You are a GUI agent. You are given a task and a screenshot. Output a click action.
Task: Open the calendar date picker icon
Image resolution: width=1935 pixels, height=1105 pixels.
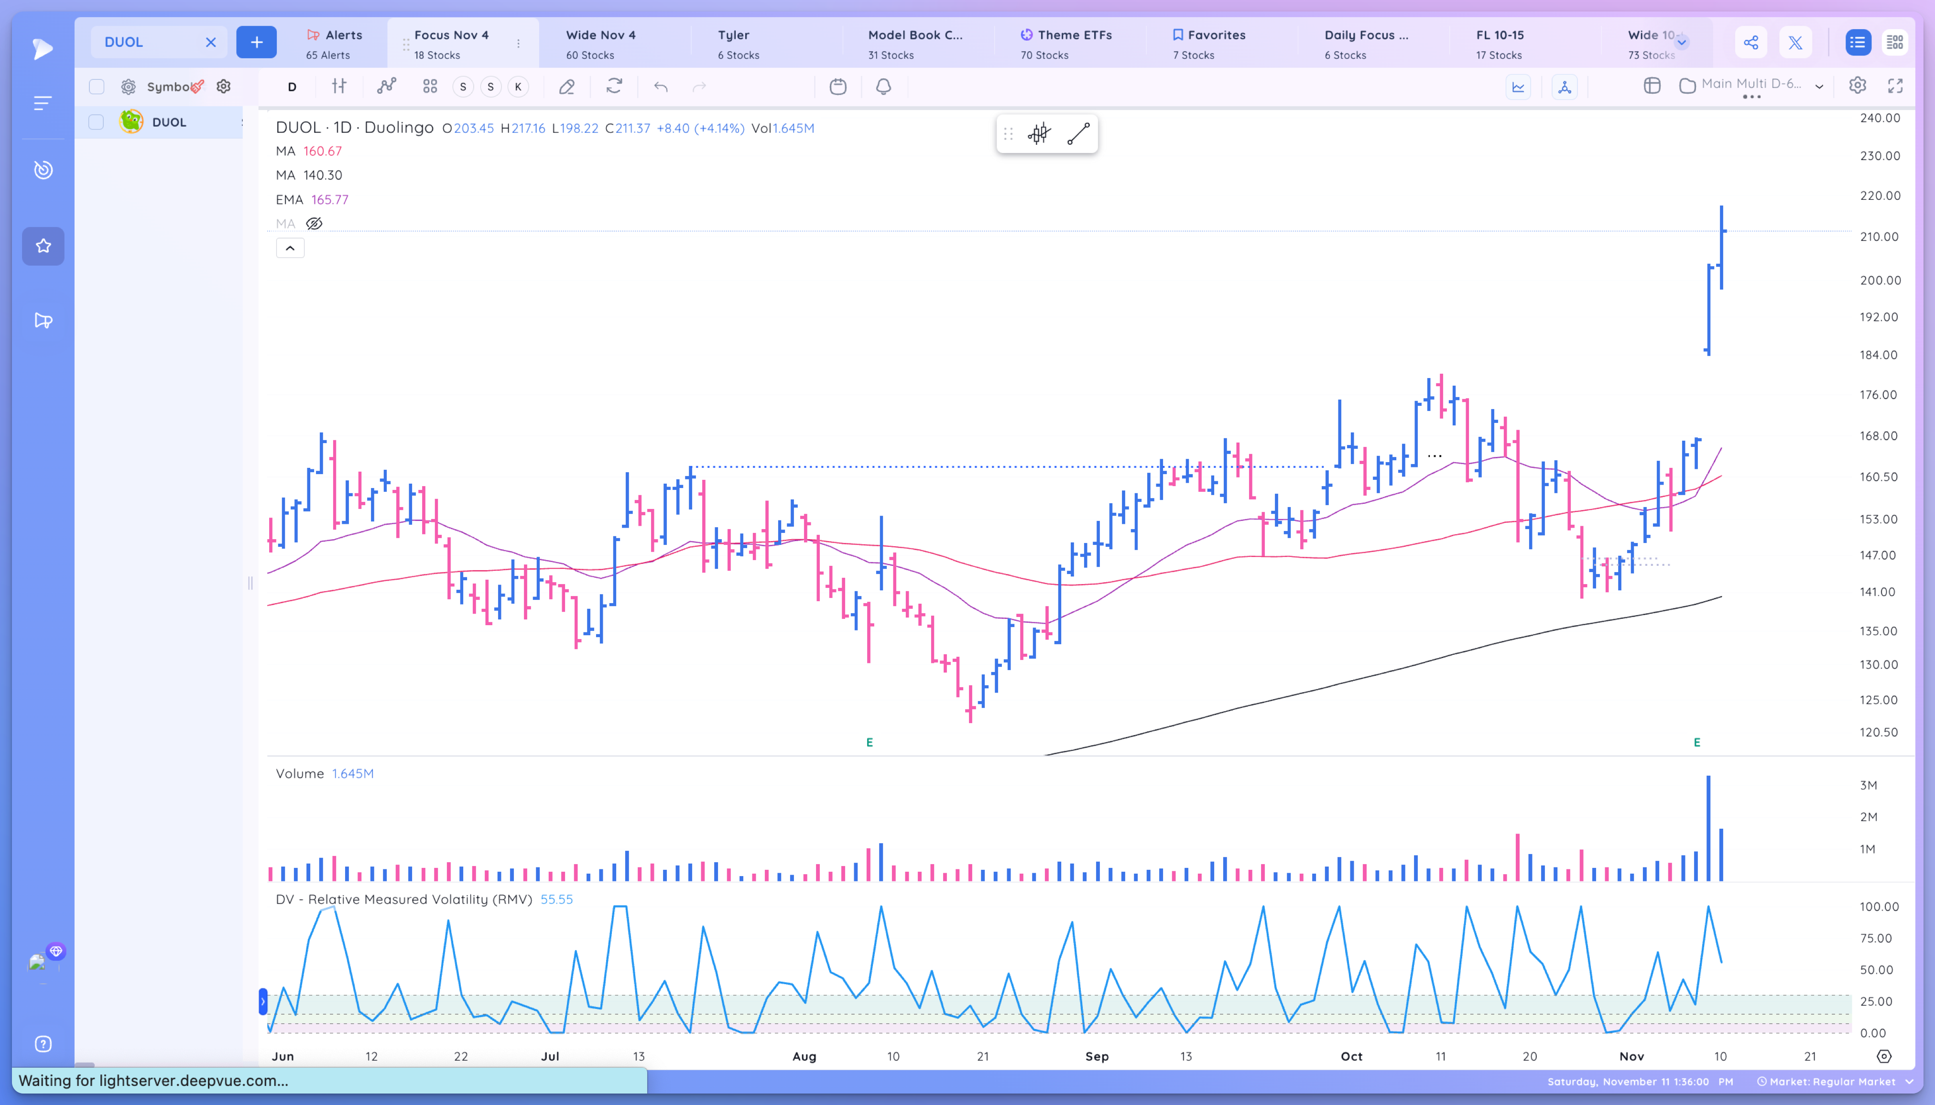[838, 87]
